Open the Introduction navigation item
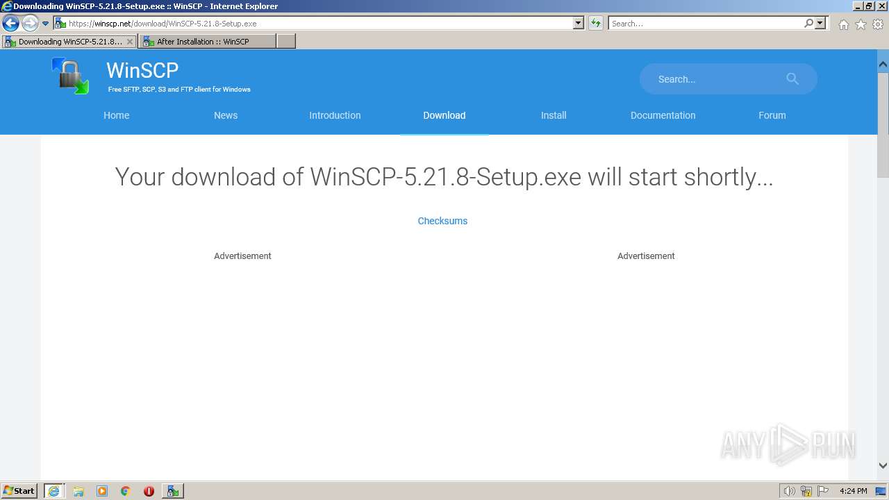The height and width of the screenshot is (500, 889). (x=335, y=115)
